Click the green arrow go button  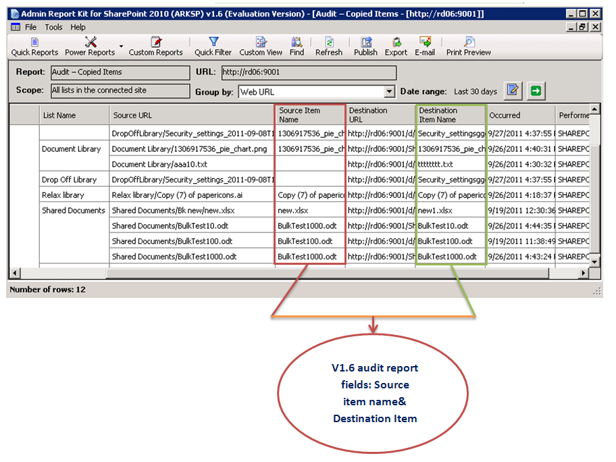tap(536, 91)
